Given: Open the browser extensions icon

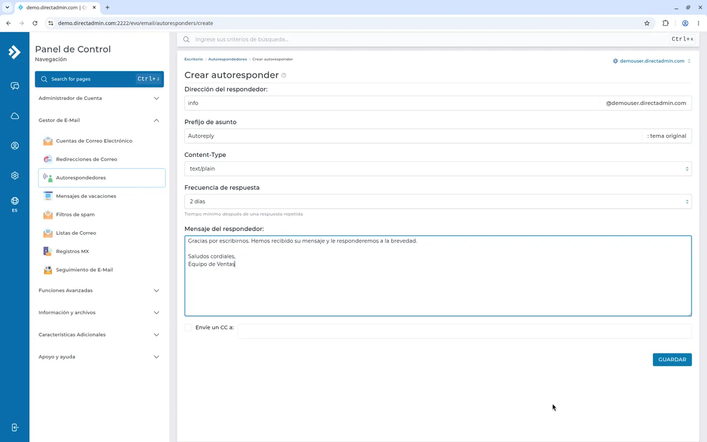Looking at the screenshot, I should point(666,23).
